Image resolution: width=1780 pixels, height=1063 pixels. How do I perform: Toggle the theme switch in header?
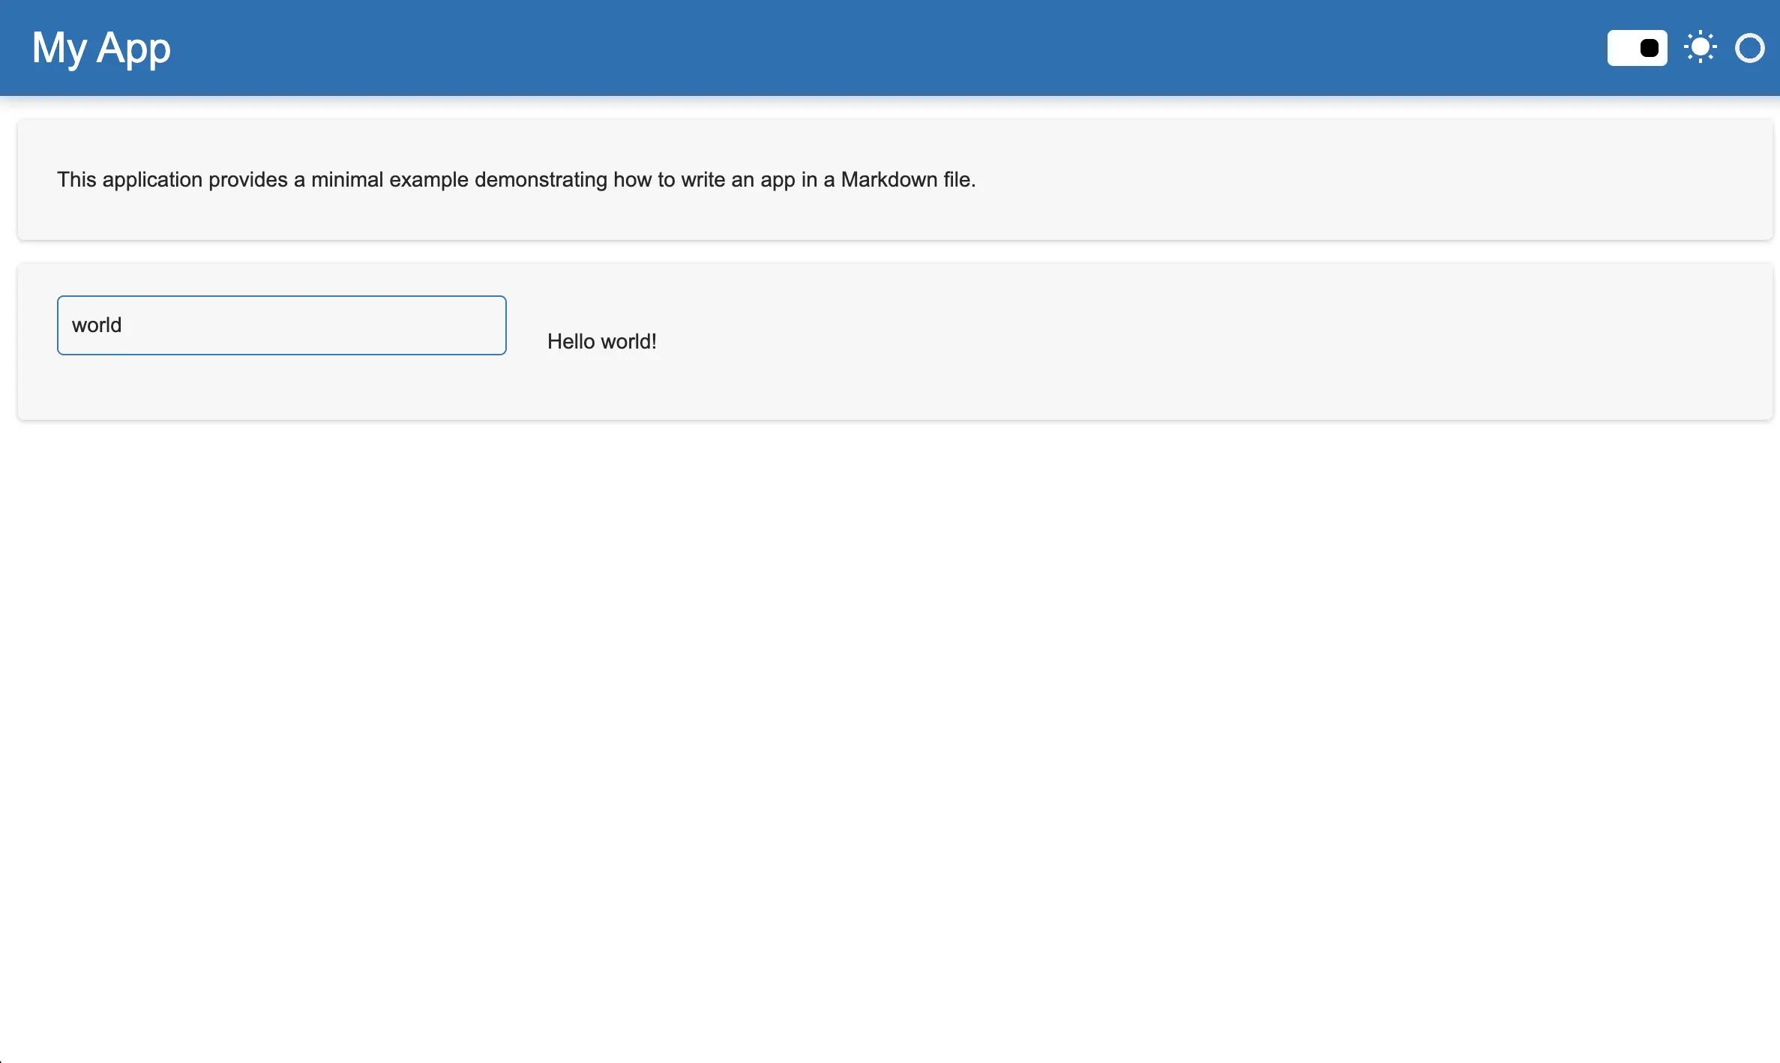click(1637, 48)
